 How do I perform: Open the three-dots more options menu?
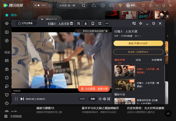(x=107, y=23)
